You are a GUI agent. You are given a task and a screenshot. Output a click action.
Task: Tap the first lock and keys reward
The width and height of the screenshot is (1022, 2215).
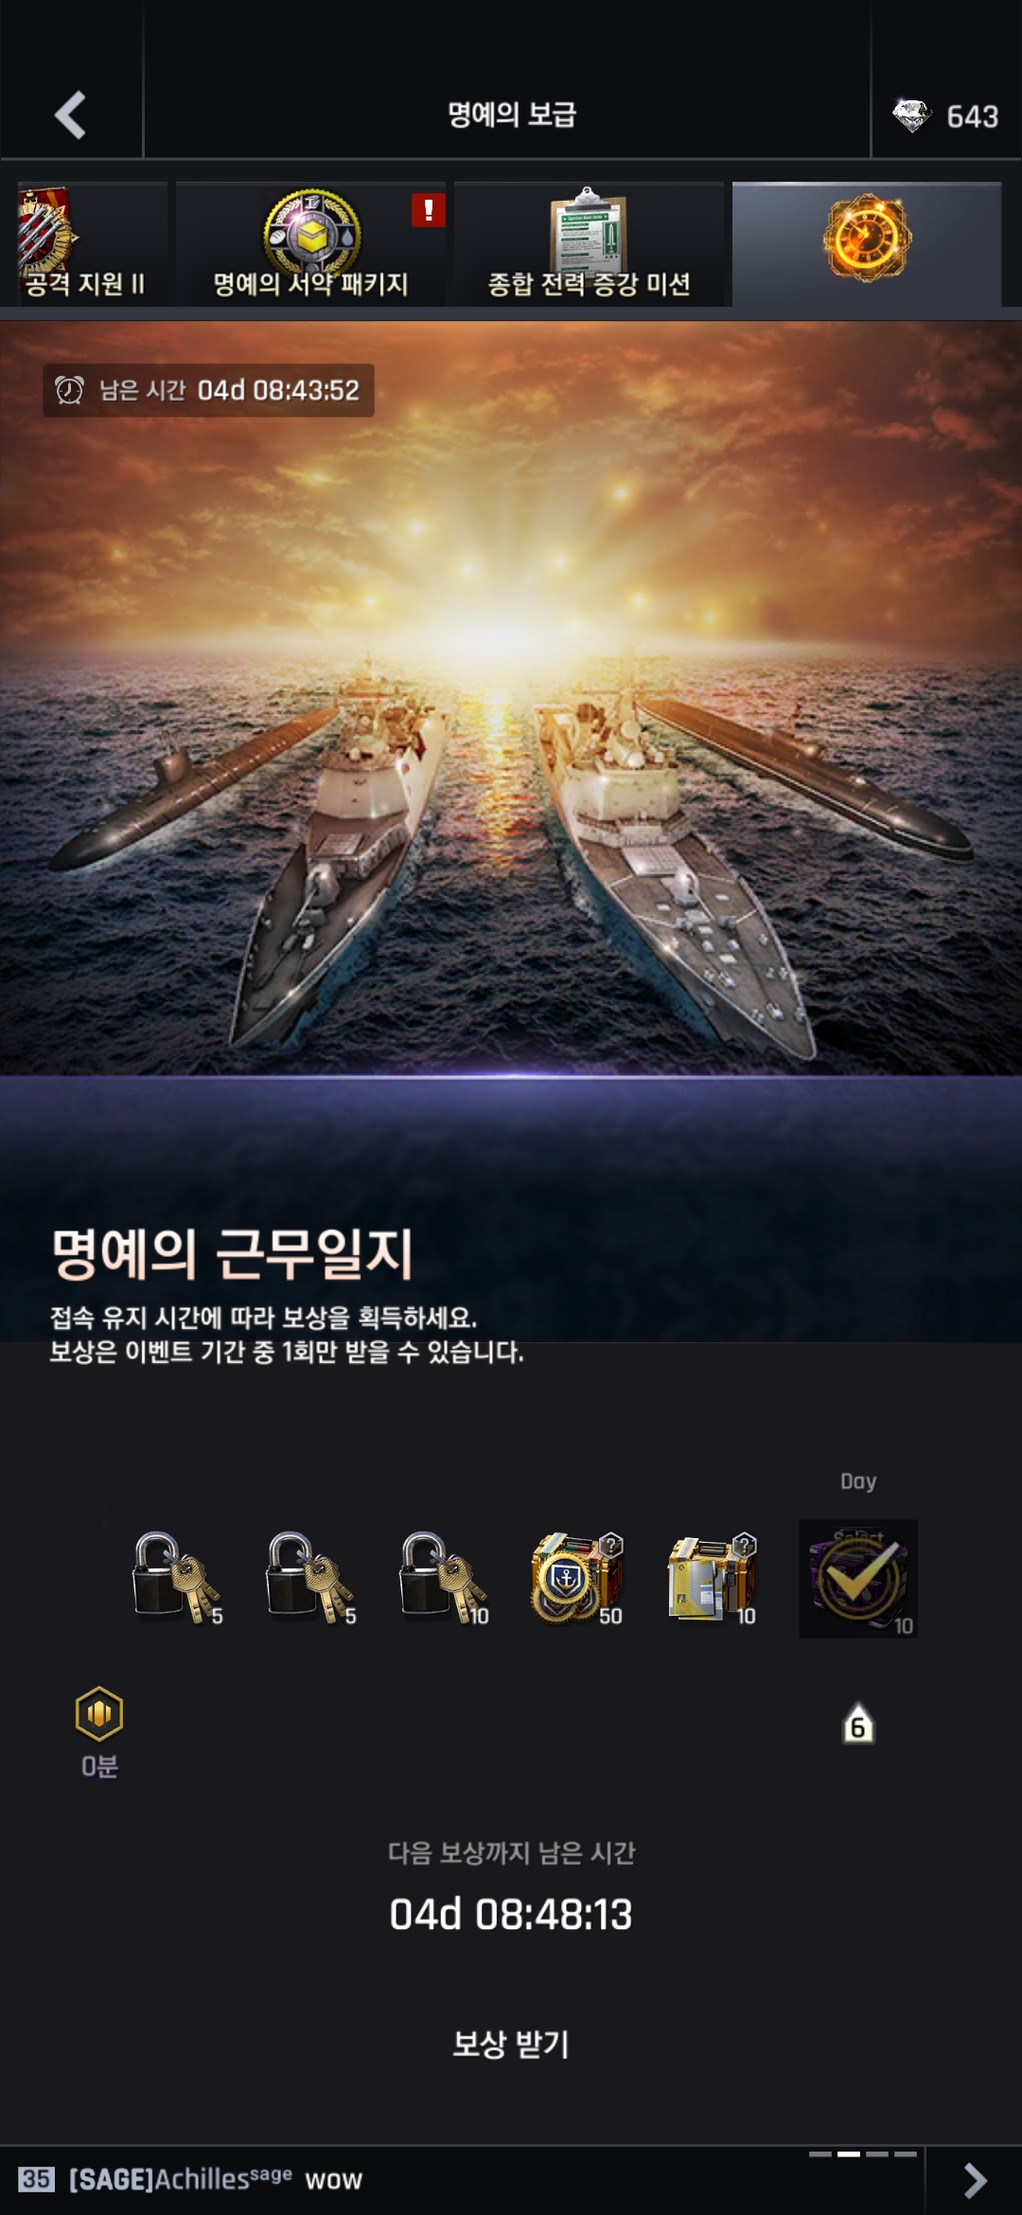[177, 1578]
